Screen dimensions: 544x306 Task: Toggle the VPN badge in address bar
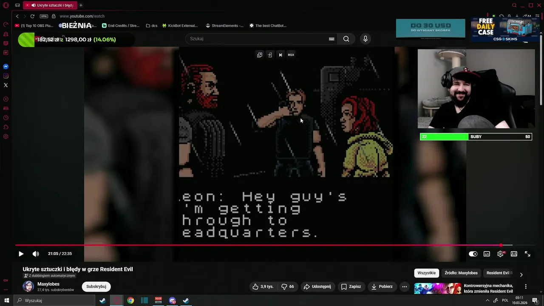point(44,16)
